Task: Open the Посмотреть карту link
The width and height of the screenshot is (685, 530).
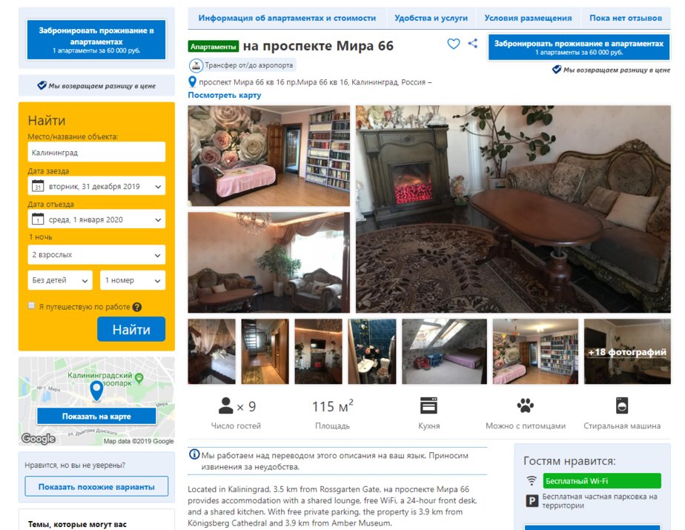Action: [225, 95]
